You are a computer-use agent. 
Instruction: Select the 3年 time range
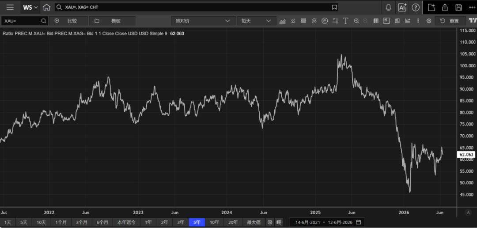pos(181,222)
